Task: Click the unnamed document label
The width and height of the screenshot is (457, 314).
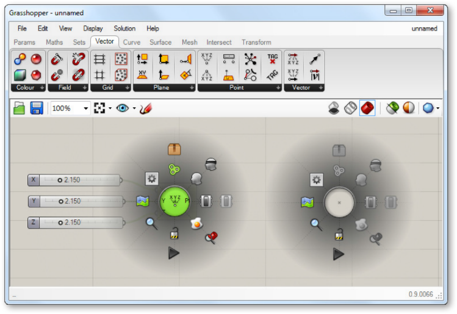Action: point(425,29)
